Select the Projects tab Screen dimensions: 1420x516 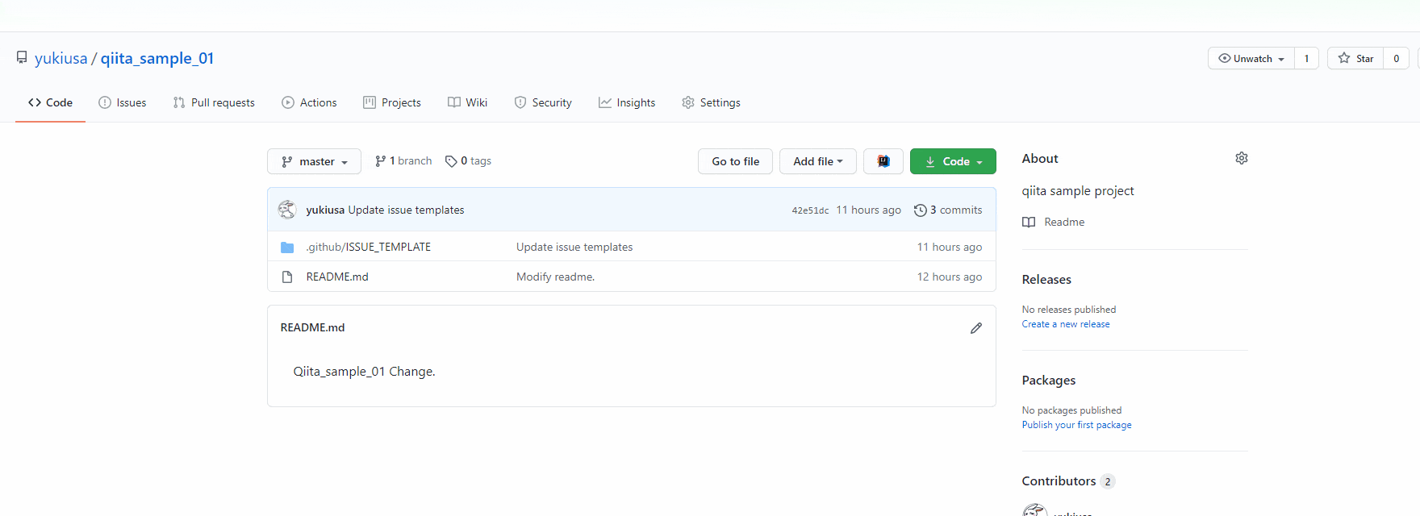pyautogui.click(x=392, y=102)
